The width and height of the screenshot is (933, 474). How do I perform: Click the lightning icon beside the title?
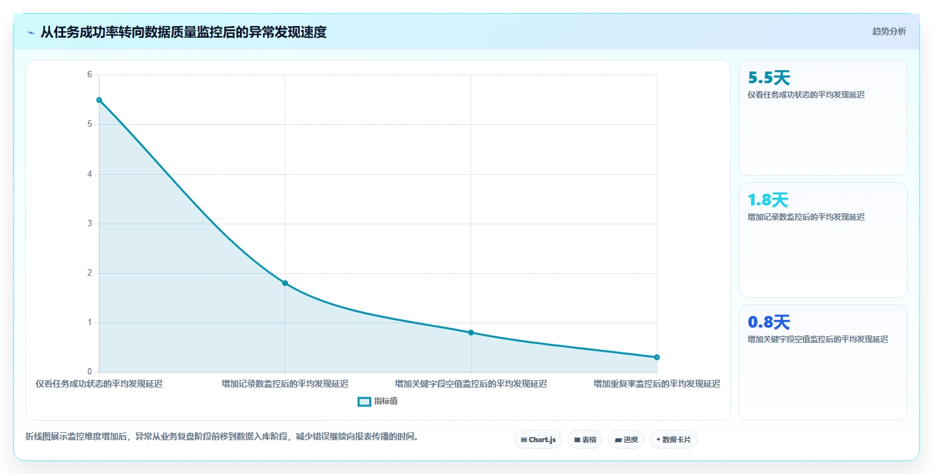[x=31, y=33]
